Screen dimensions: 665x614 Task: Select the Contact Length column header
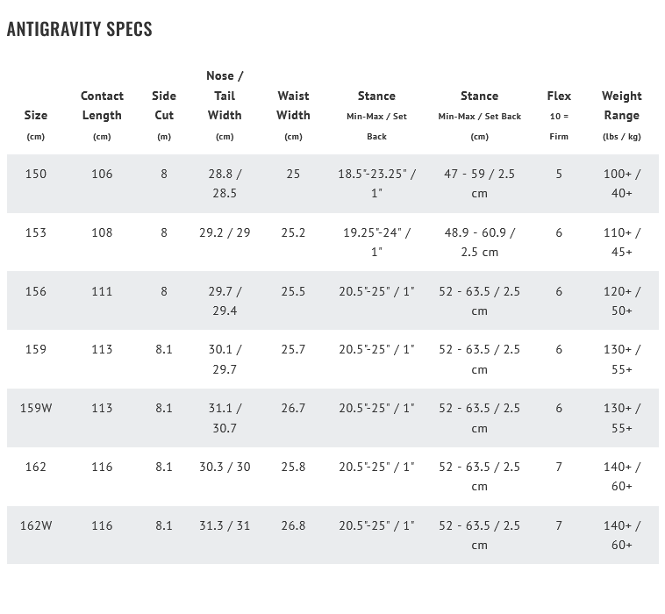click(102, 106)
